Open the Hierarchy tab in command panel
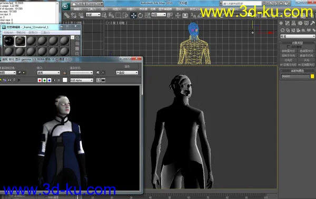 (x=294, y=23)
